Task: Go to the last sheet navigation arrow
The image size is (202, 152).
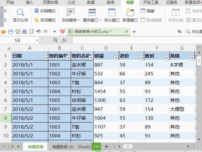Action: point(19,146)
